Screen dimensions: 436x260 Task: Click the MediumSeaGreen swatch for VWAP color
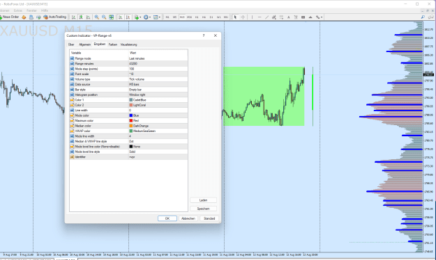[x=130, y=131]
